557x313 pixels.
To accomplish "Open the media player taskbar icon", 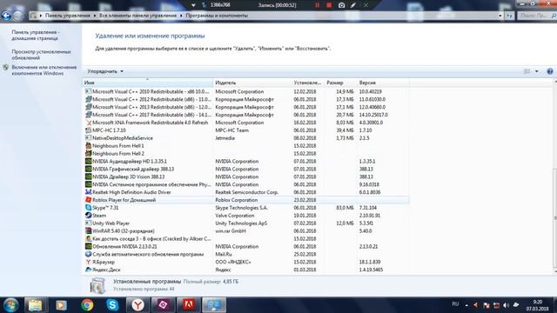I will pos(61,305).
